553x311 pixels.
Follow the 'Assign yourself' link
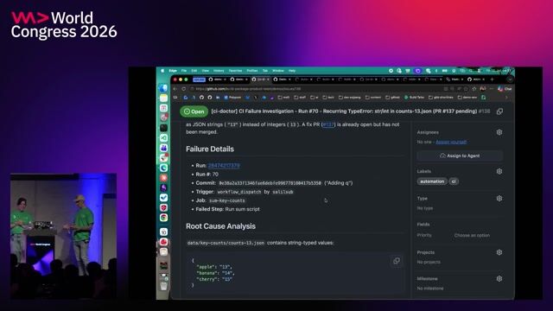pos(451,142)
